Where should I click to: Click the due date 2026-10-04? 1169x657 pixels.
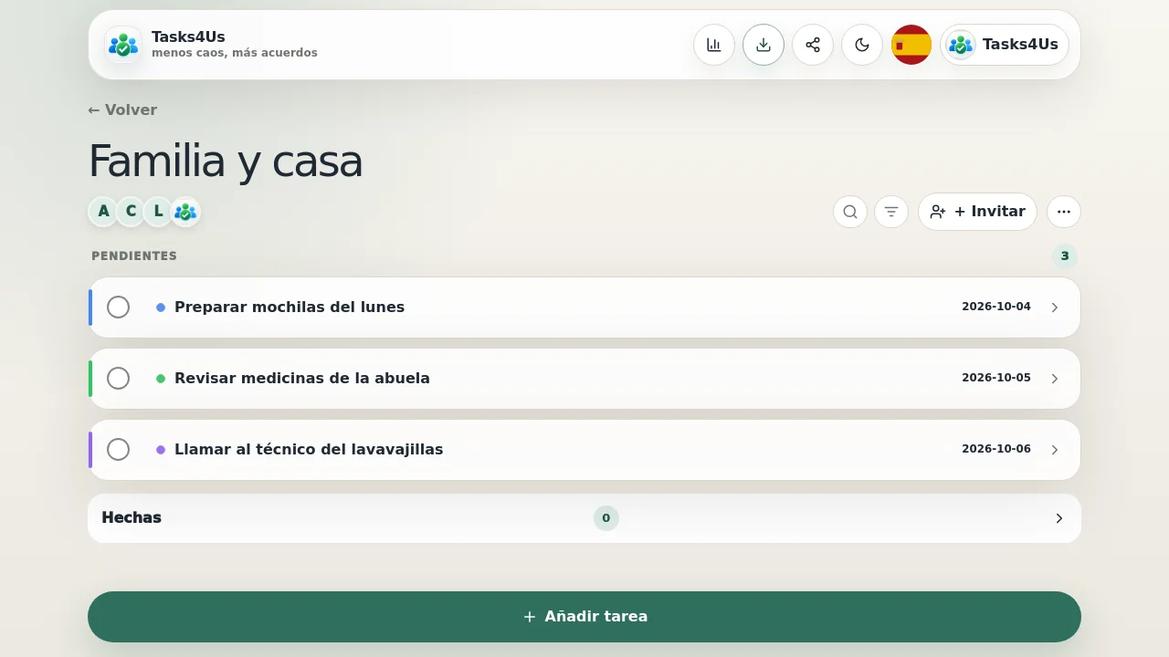pyautogui.click(x=996, y=308)
